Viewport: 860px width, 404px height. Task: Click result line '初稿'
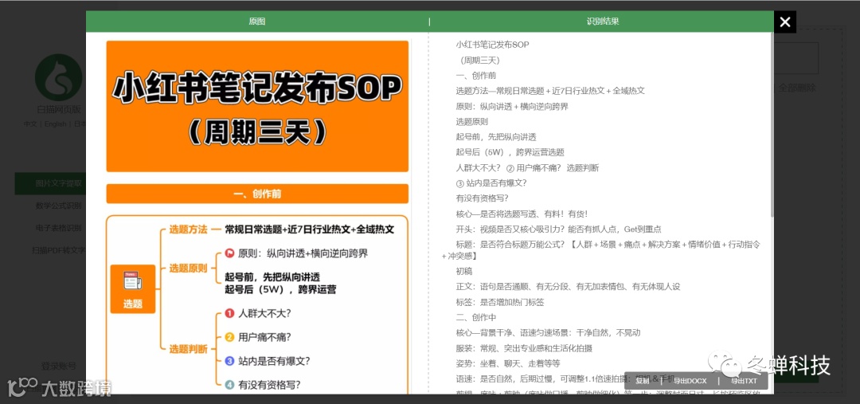pos(464,271)
